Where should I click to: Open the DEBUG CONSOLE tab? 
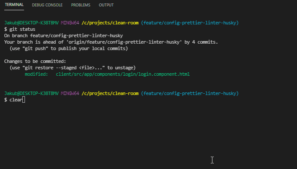click(x=47, y=5)
